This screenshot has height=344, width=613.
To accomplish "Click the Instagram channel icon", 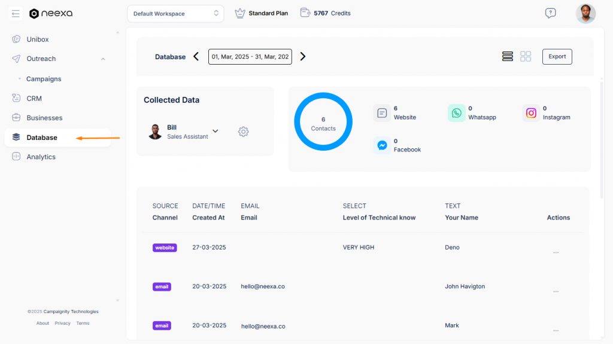I will pos(531,113).
